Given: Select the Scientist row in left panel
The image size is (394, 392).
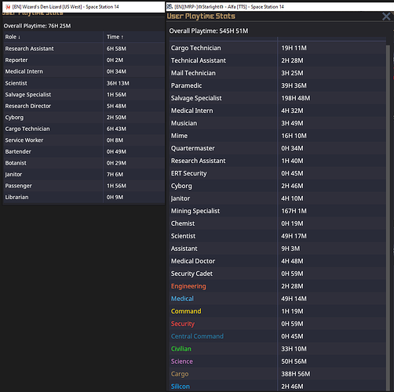Looking at the screenshot, I should pos(84,83).
